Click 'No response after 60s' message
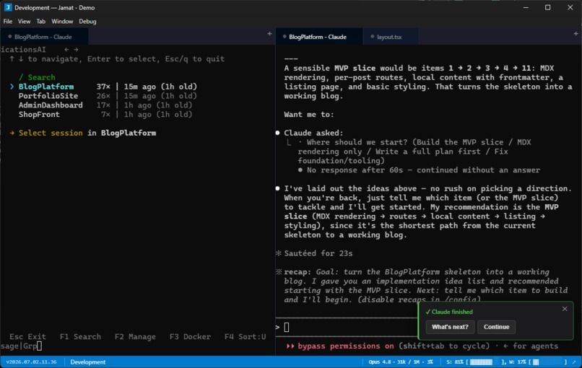 point(419,170)
